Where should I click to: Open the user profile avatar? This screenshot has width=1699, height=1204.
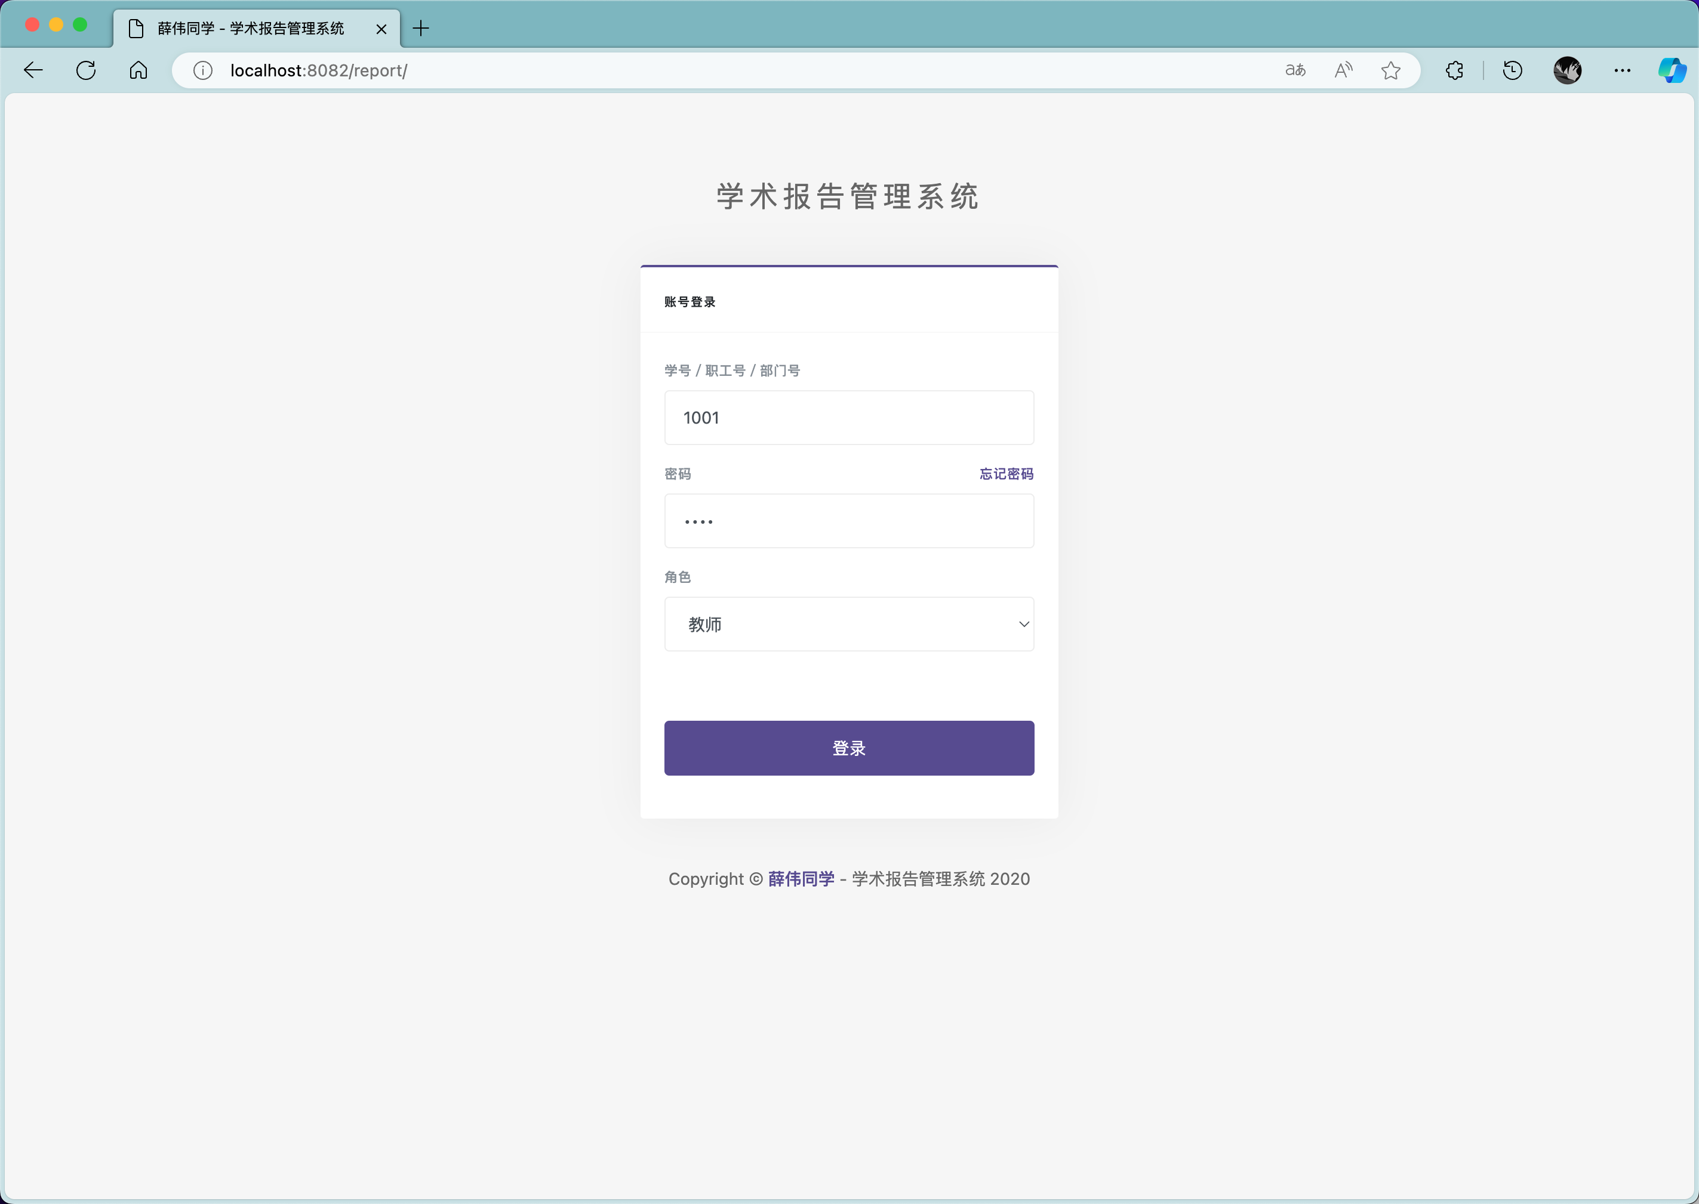click(x=1567, y=70)
